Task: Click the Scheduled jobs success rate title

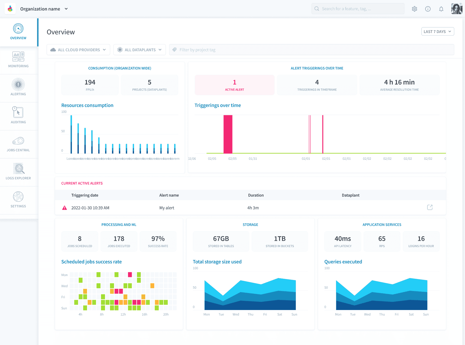Action: click(x=91, y=262)
